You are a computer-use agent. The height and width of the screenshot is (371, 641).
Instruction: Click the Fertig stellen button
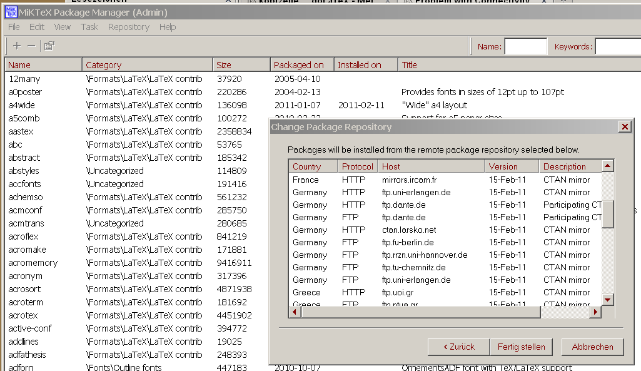521,347
